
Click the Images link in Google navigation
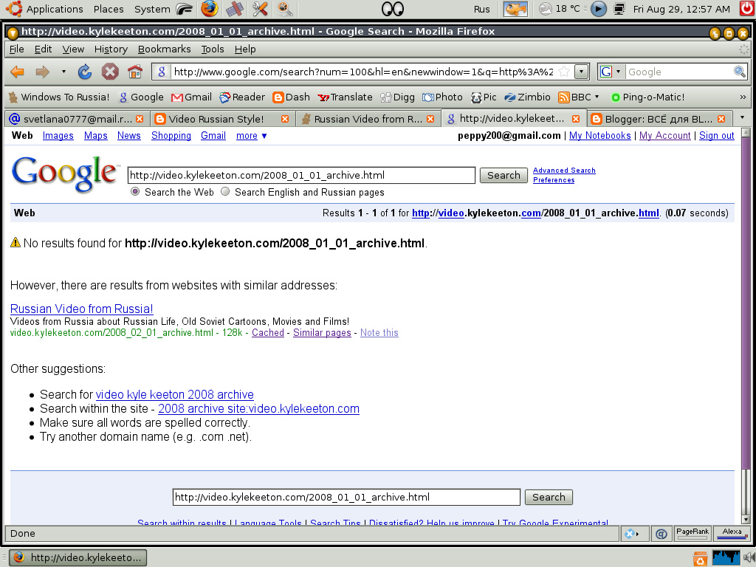[x=58, y=136]
